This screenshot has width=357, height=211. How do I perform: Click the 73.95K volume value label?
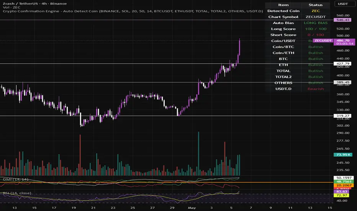coord(343,155)
